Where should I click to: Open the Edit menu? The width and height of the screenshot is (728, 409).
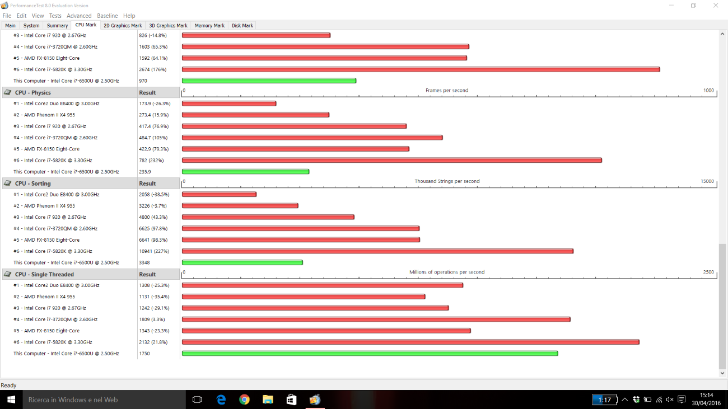click(x=21, y=16)
